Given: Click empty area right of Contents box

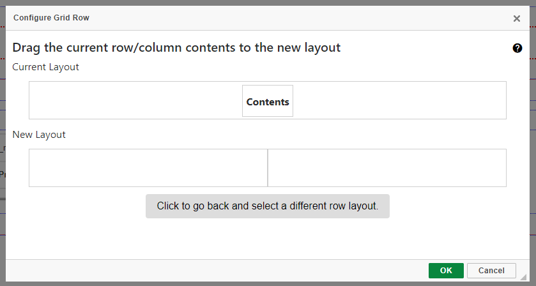Looking at the screenshot, I should 400,100.
